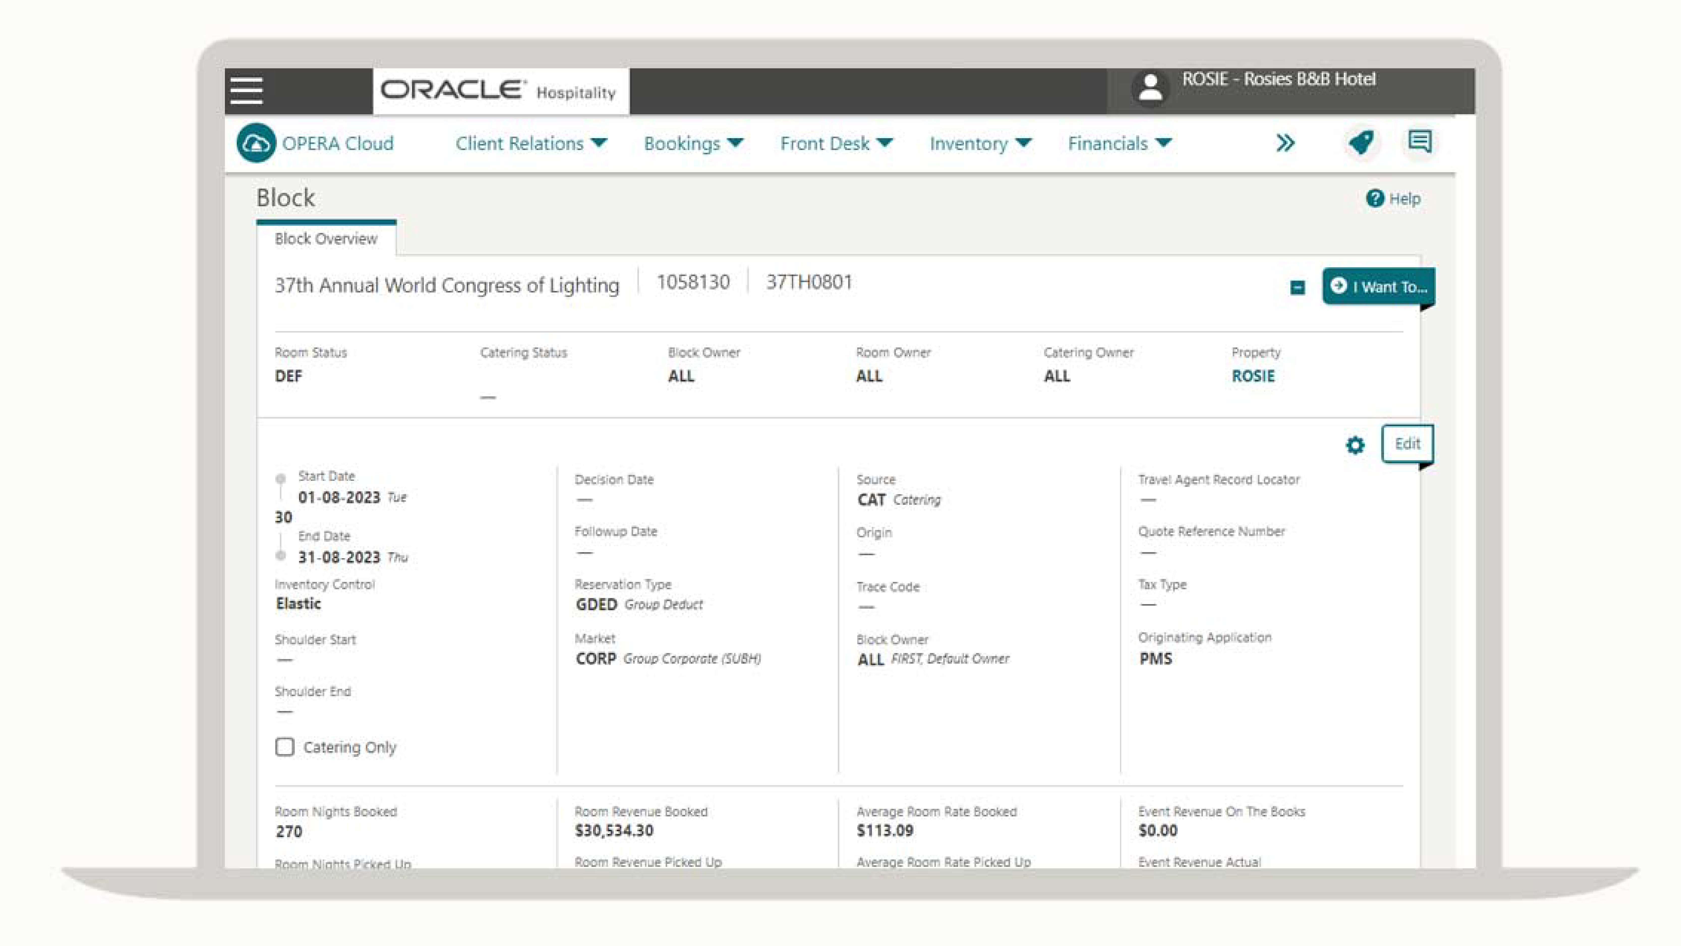Screen dimensions: 1681x946
Task: Open the ROSIE property link
Action: coord(1252,376)
